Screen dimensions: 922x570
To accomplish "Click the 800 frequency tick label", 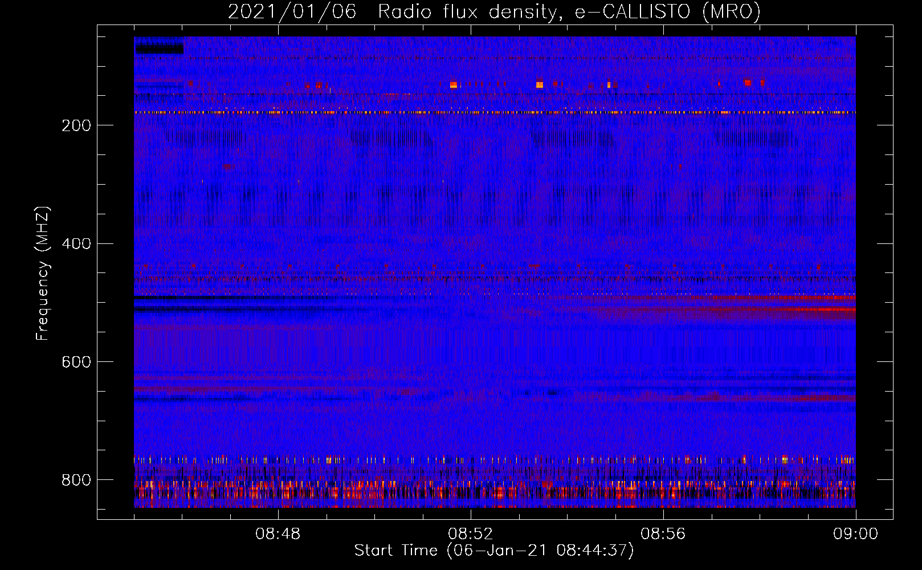I will click(76, 481).
